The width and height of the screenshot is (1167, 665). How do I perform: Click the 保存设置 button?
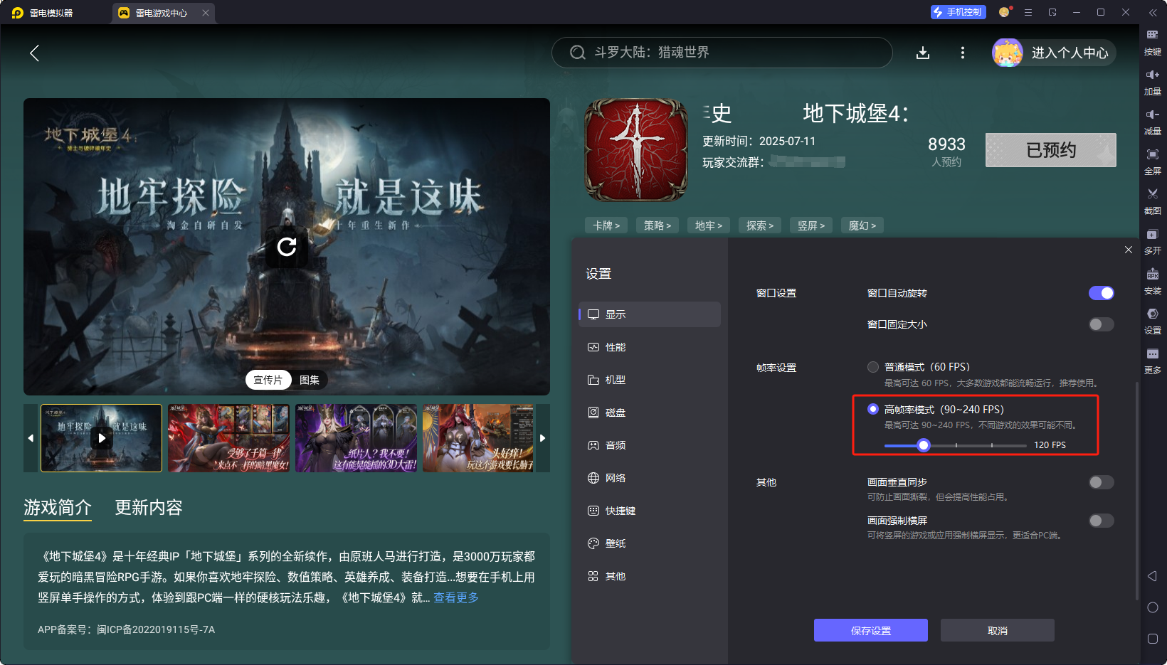point(870,630)
